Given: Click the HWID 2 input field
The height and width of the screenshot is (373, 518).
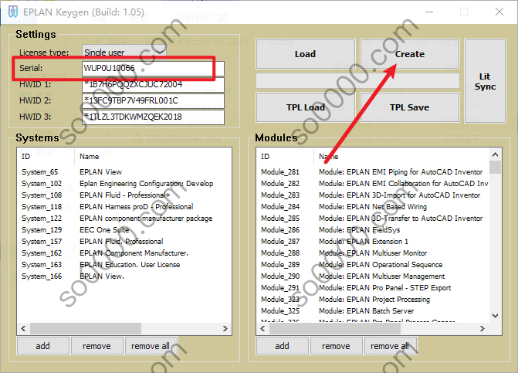Looking at the screenshot, I should click(153, 100).
